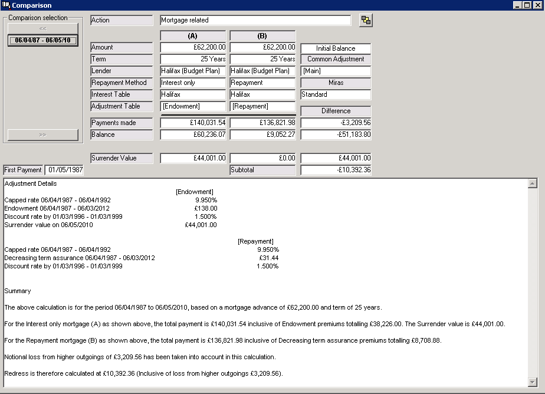545x394 pixels.
Task: Click the Notional loss from higher outgoings sentence
Action: click(x=140, y=357)
